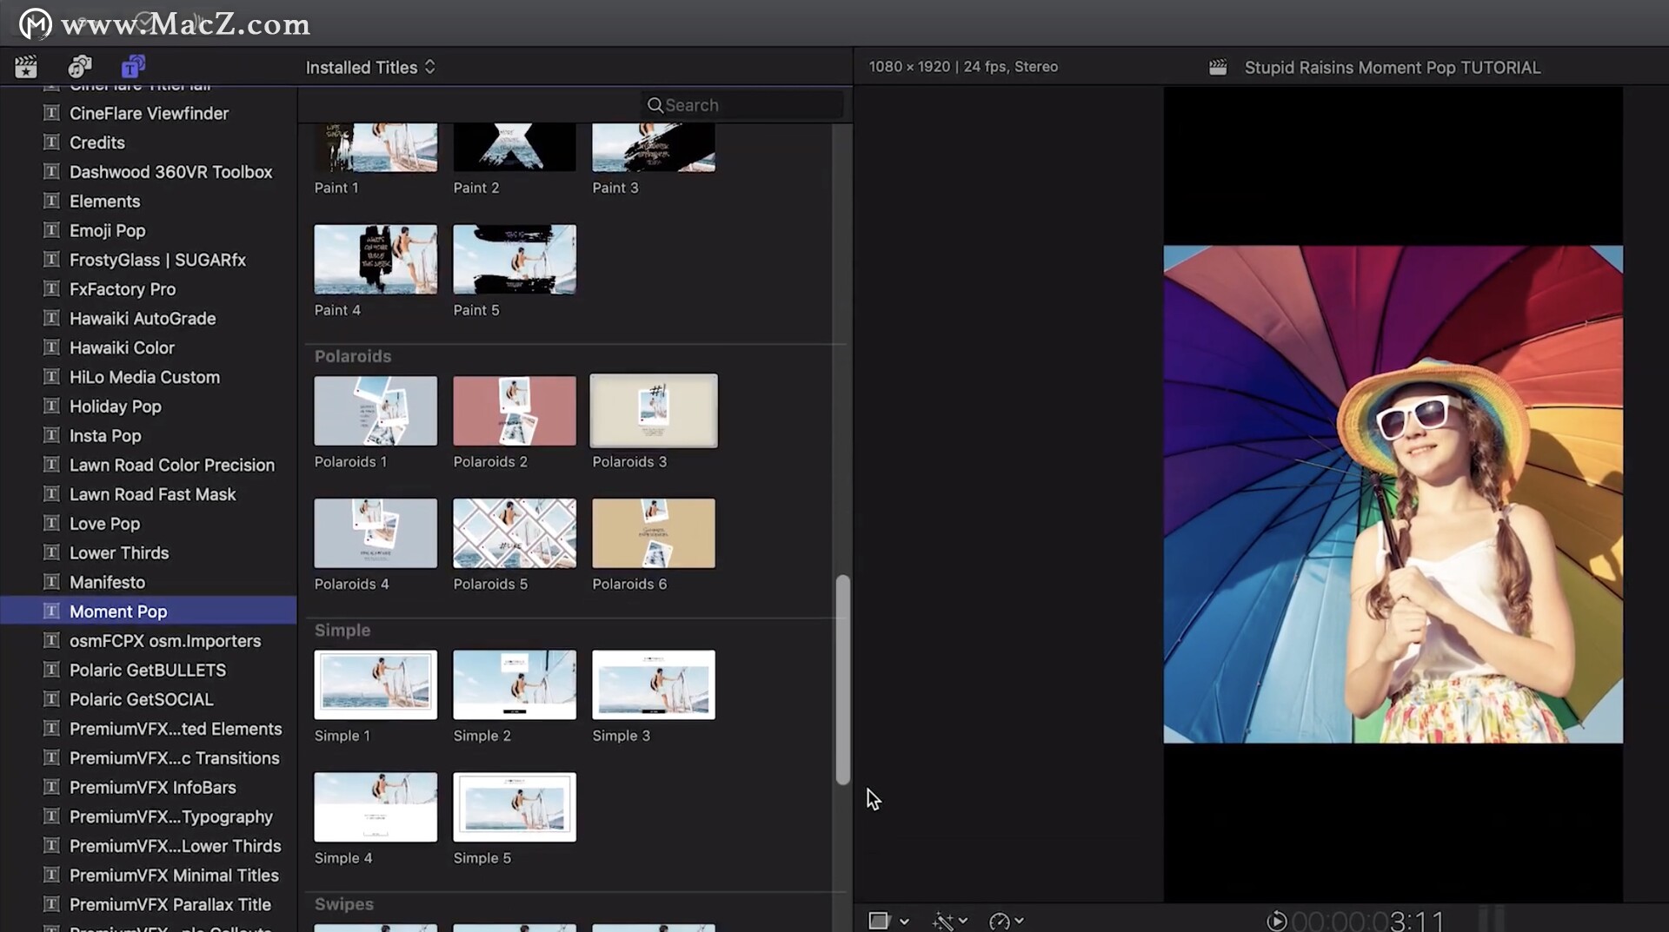Click the Search field in titles browser
This screenshot has height=932, width=1669.
pyautogui.click(x=742, y=105)
